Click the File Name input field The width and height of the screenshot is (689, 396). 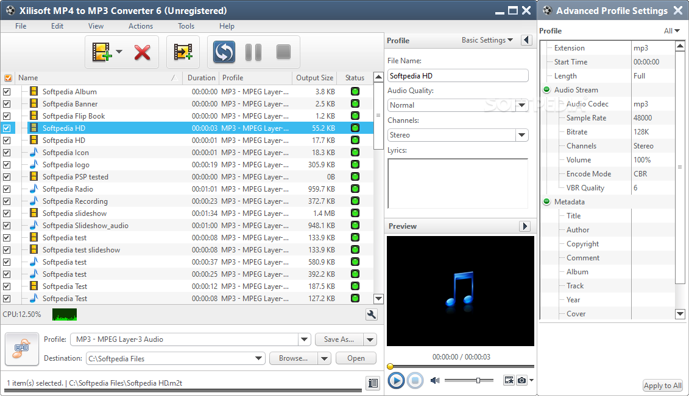pos(458,76)
